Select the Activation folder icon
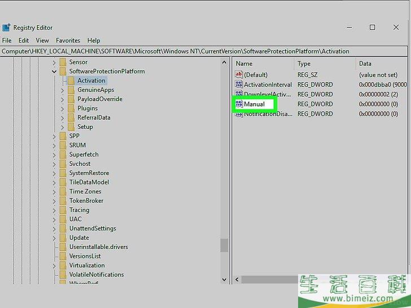The width and height of the screenshot is (411, 308). tap(71, 81)
